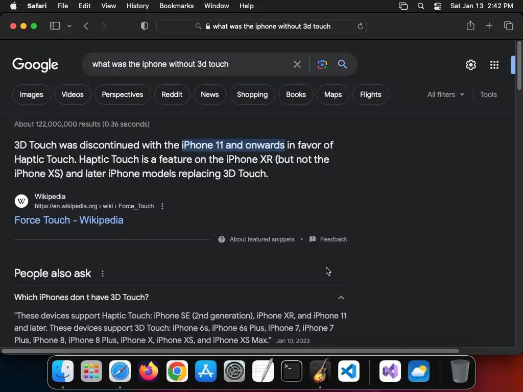Click the horizontal scrollbar at the bottom
Viewport: 523px width, 392px height.
tap(230, 351)
